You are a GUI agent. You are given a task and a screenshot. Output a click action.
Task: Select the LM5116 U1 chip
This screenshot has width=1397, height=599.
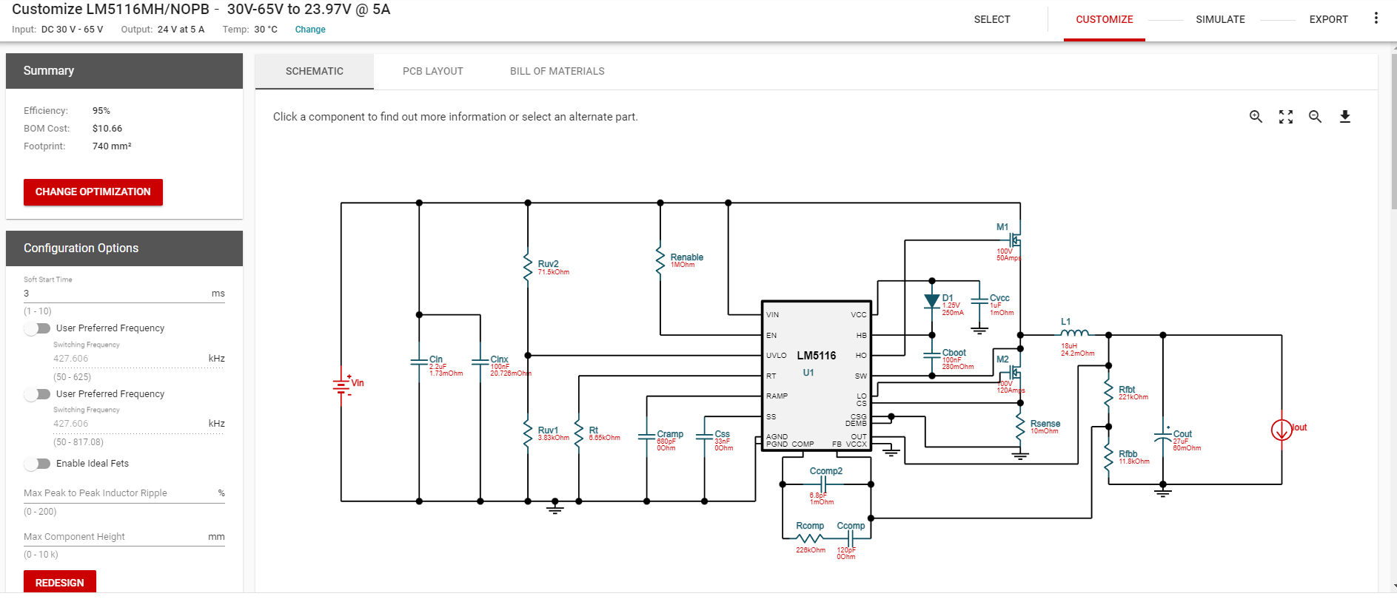tap(817, 376)
